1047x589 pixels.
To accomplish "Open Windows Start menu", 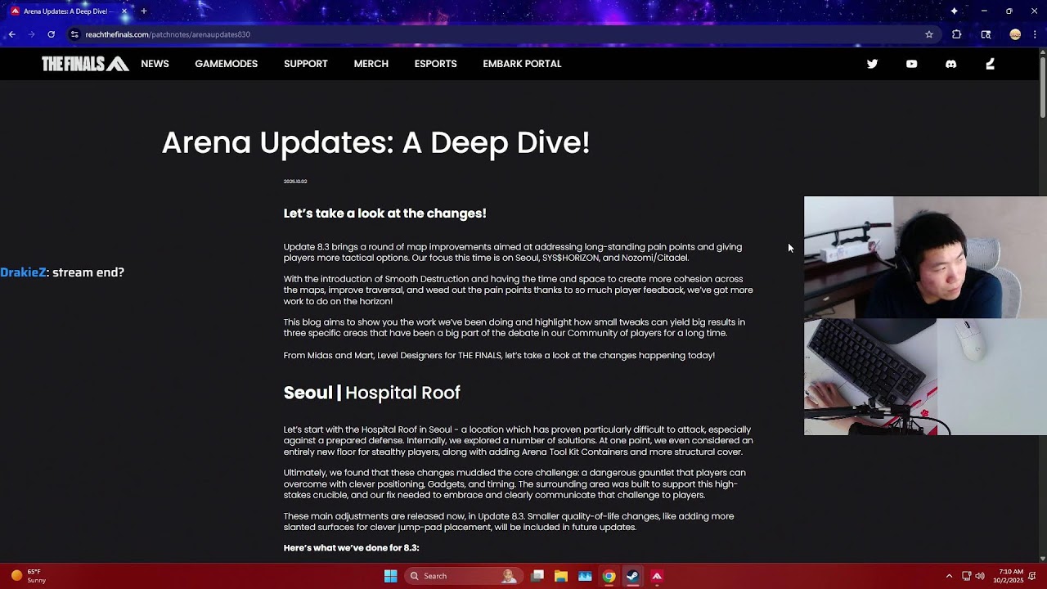I will (390, 576).
